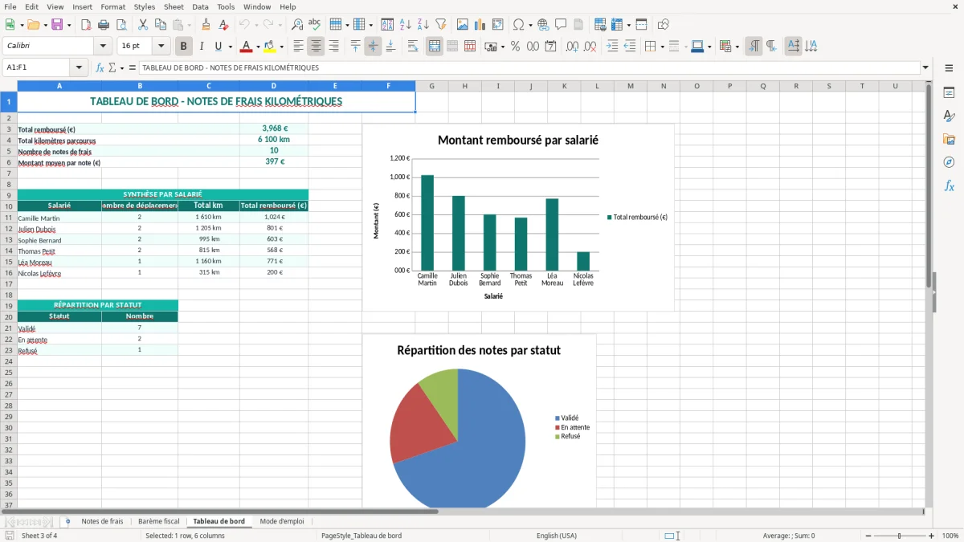This screenshot has height=542, width=964.
Task: Open the sidebar Properties panel icon
Action: point(950,93)
